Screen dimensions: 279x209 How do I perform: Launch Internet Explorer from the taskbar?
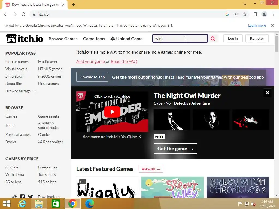(x=22, y=204)
